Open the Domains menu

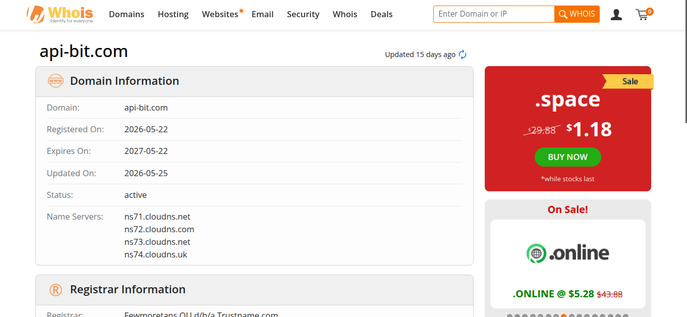(127, 14)
